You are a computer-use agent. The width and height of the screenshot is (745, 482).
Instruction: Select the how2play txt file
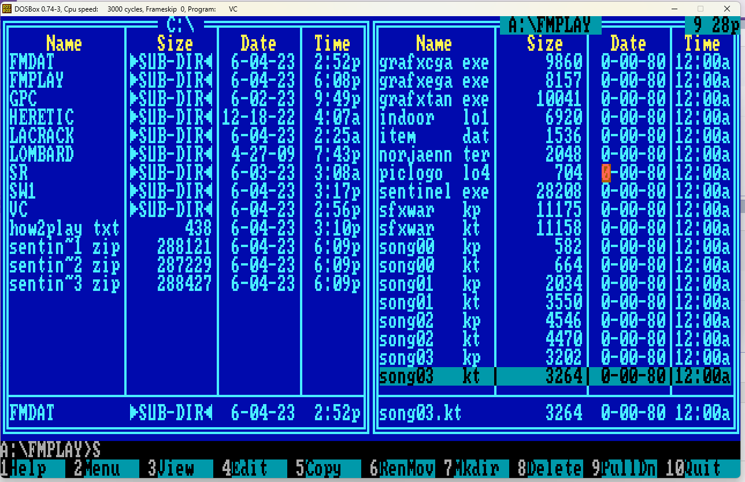pos(185,228)
